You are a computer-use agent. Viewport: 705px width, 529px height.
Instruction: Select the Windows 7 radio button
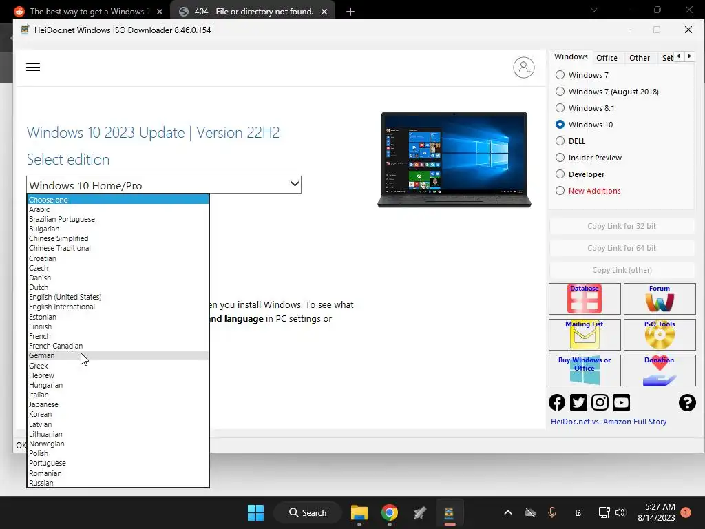click(x=560, y=74)
